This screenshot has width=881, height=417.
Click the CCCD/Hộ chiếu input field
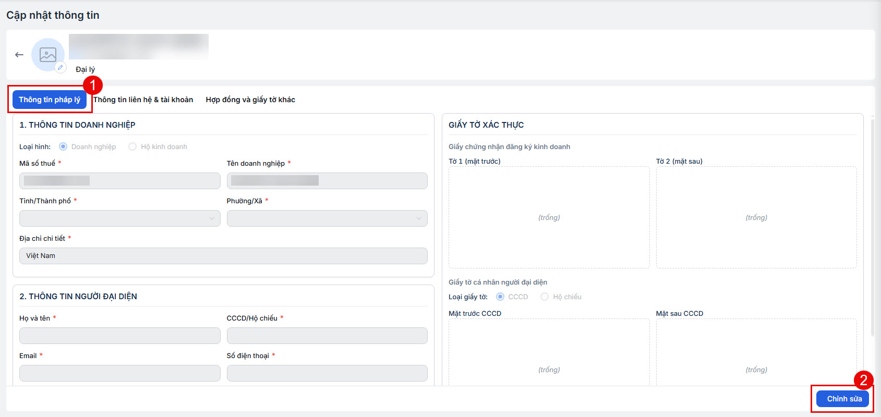tap(327, 336)
